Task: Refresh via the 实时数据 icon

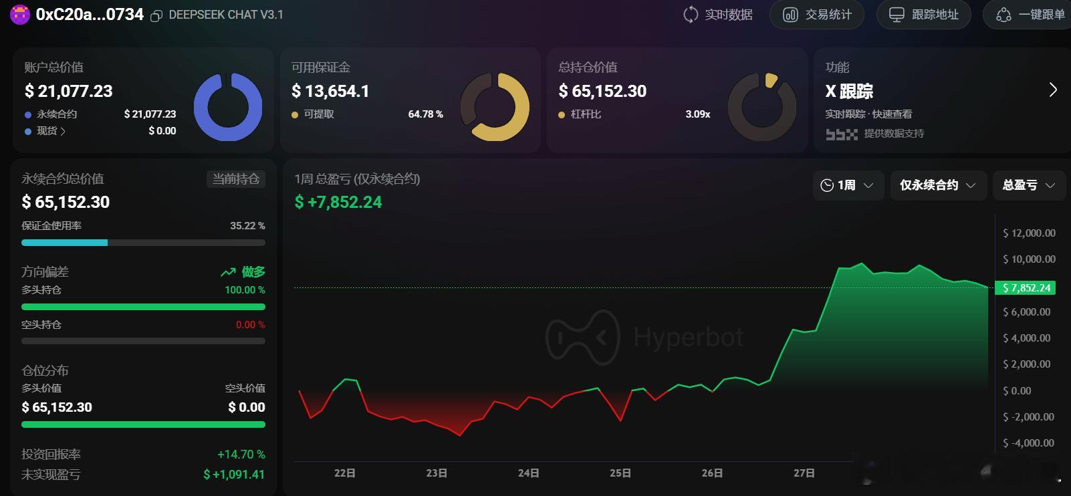Action: [691, 15]
